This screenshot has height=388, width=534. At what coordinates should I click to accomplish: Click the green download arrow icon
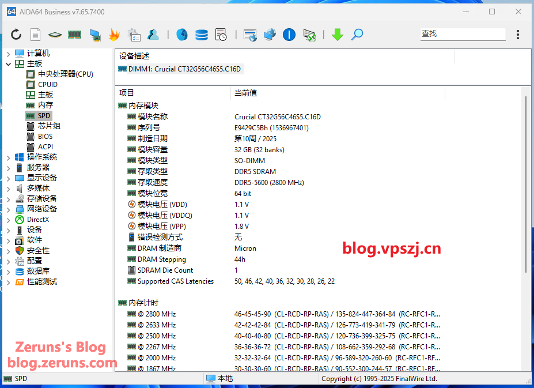point(338,35)
